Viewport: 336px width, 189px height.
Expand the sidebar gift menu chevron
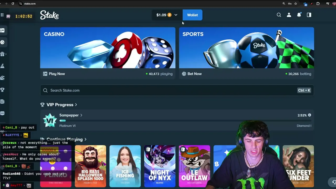click(x=6, y=54)
